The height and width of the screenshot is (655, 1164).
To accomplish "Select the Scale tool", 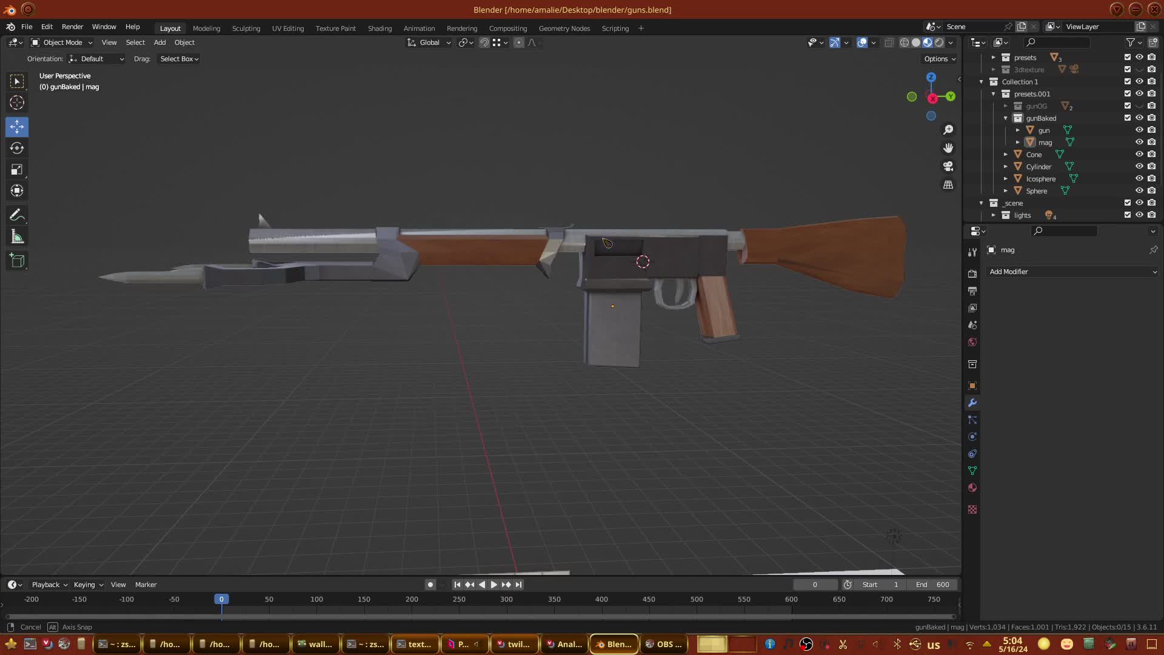I will (17, 170).
